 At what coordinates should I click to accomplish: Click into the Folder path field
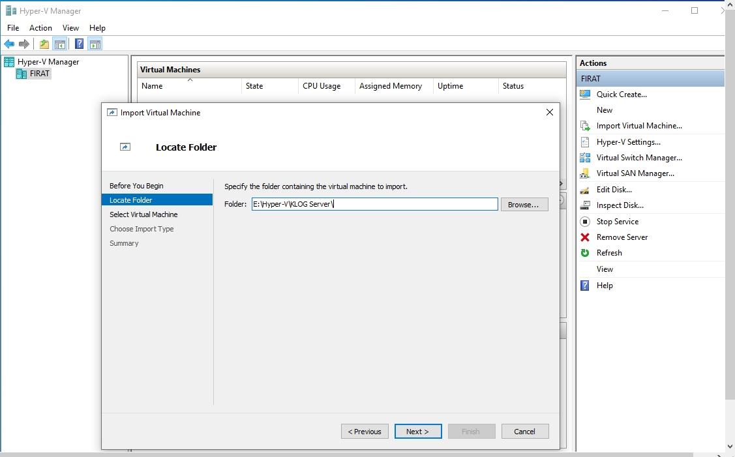(374, 204)
